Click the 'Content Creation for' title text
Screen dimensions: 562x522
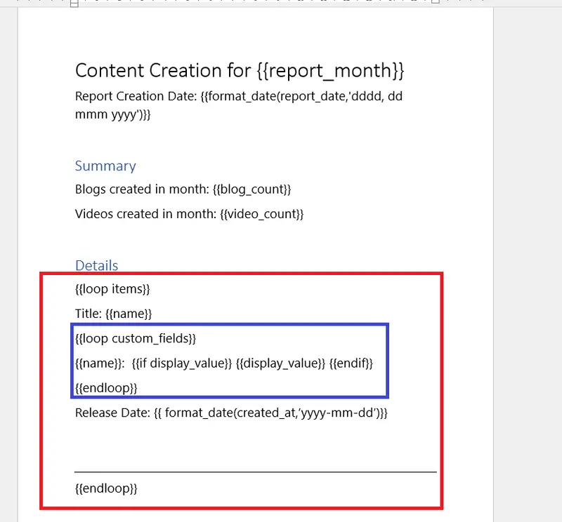[x=163, y=71]
